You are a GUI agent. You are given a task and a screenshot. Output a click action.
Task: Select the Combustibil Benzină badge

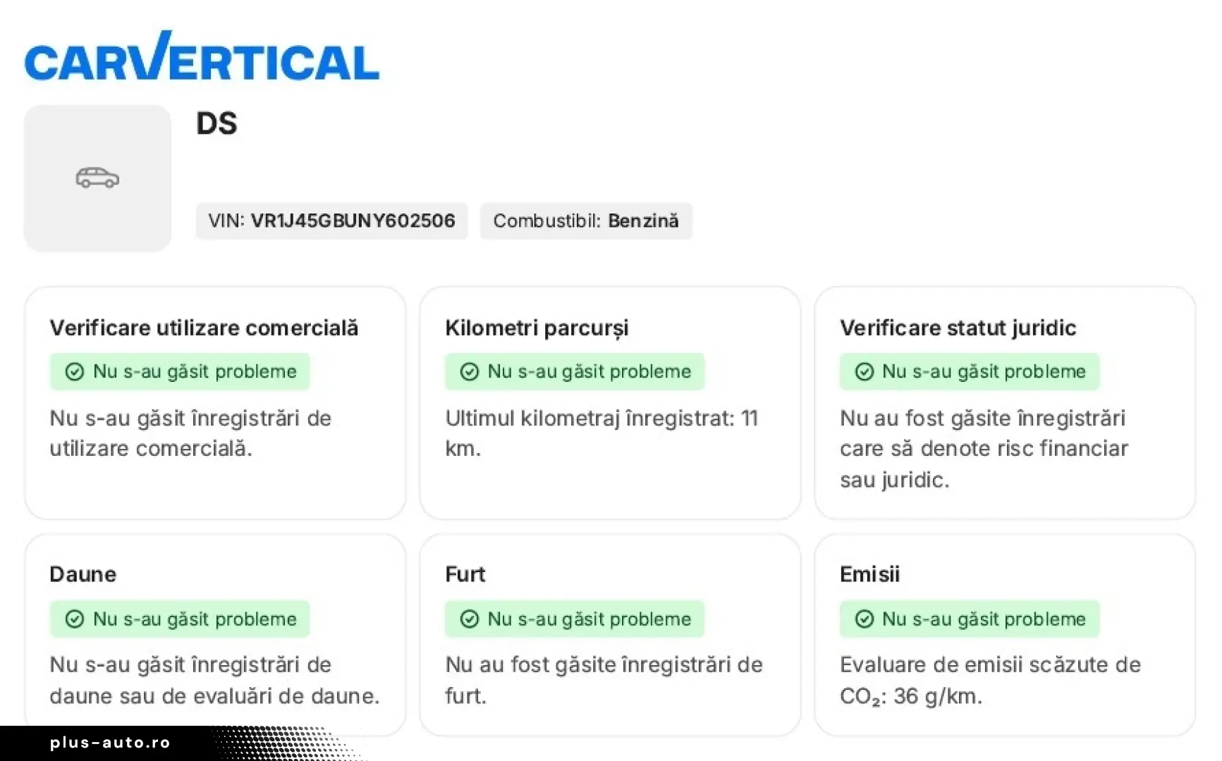[586, 221]
